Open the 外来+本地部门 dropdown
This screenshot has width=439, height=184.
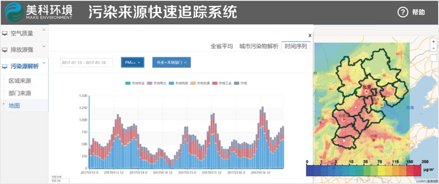click(x=171, y=63)
